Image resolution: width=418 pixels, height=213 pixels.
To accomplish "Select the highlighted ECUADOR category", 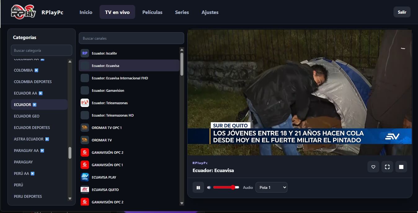I will pos(39,104).
